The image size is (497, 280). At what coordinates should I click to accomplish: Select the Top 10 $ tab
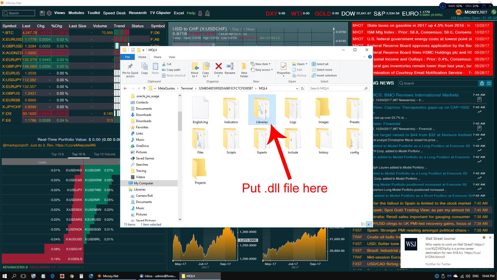click(x=58, y=154)
